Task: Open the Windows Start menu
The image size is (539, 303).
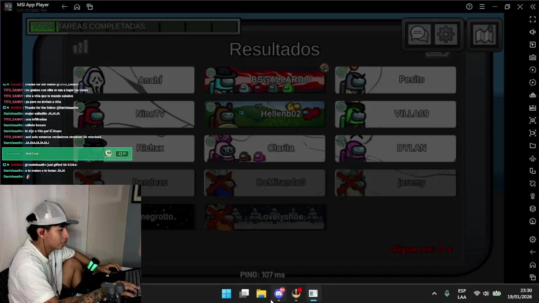Action: 227,293
